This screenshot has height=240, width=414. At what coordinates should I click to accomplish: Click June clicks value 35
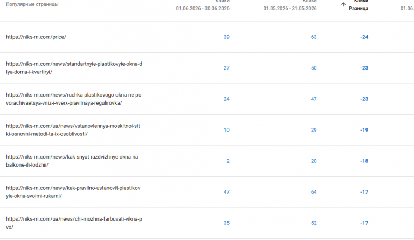226,223
